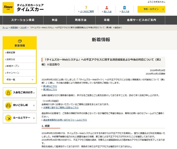The image size is (177, 149).
Task: Open the ステーション検索 menu
Action: 23,20
